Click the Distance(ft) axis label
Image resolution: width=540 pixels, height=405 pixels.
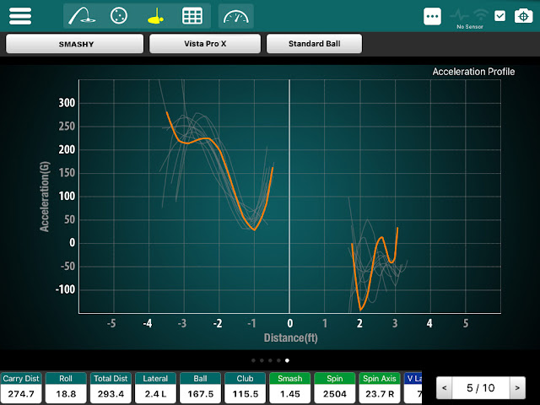(290, 337)
